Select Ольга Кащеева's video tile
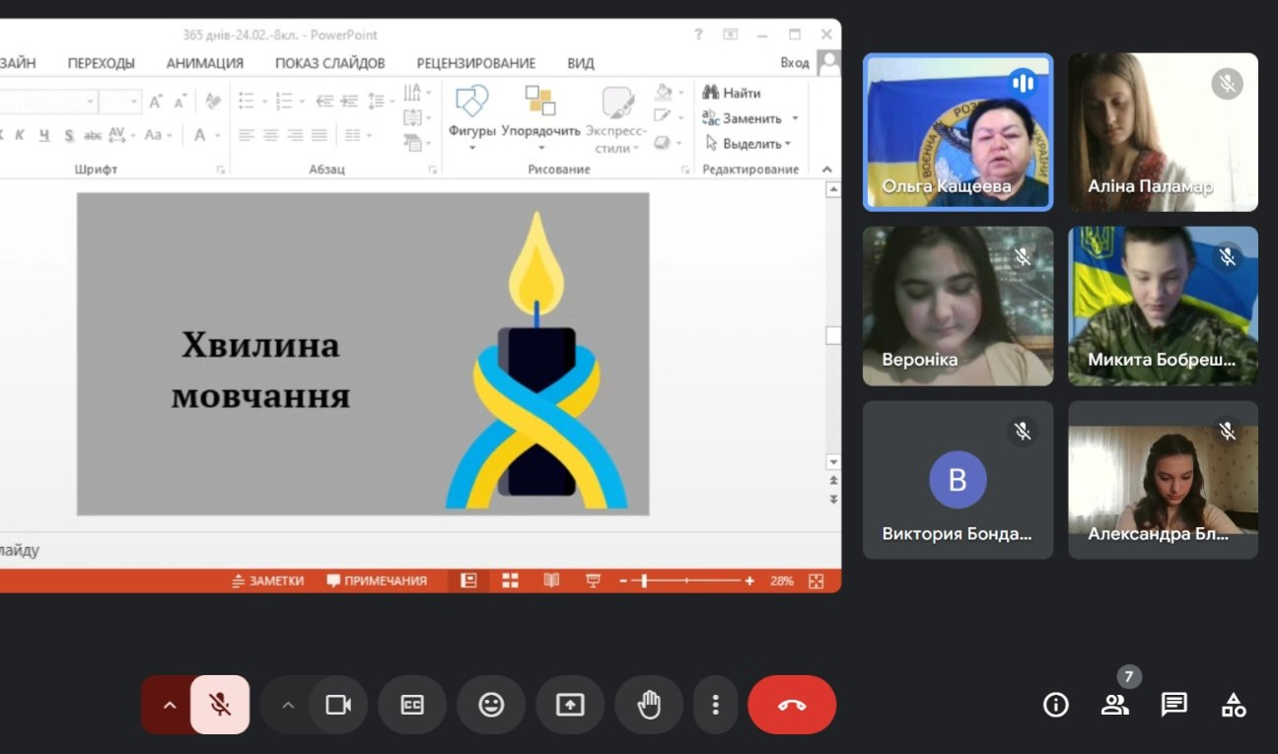The image size is (1278, 754). [958, 132]
